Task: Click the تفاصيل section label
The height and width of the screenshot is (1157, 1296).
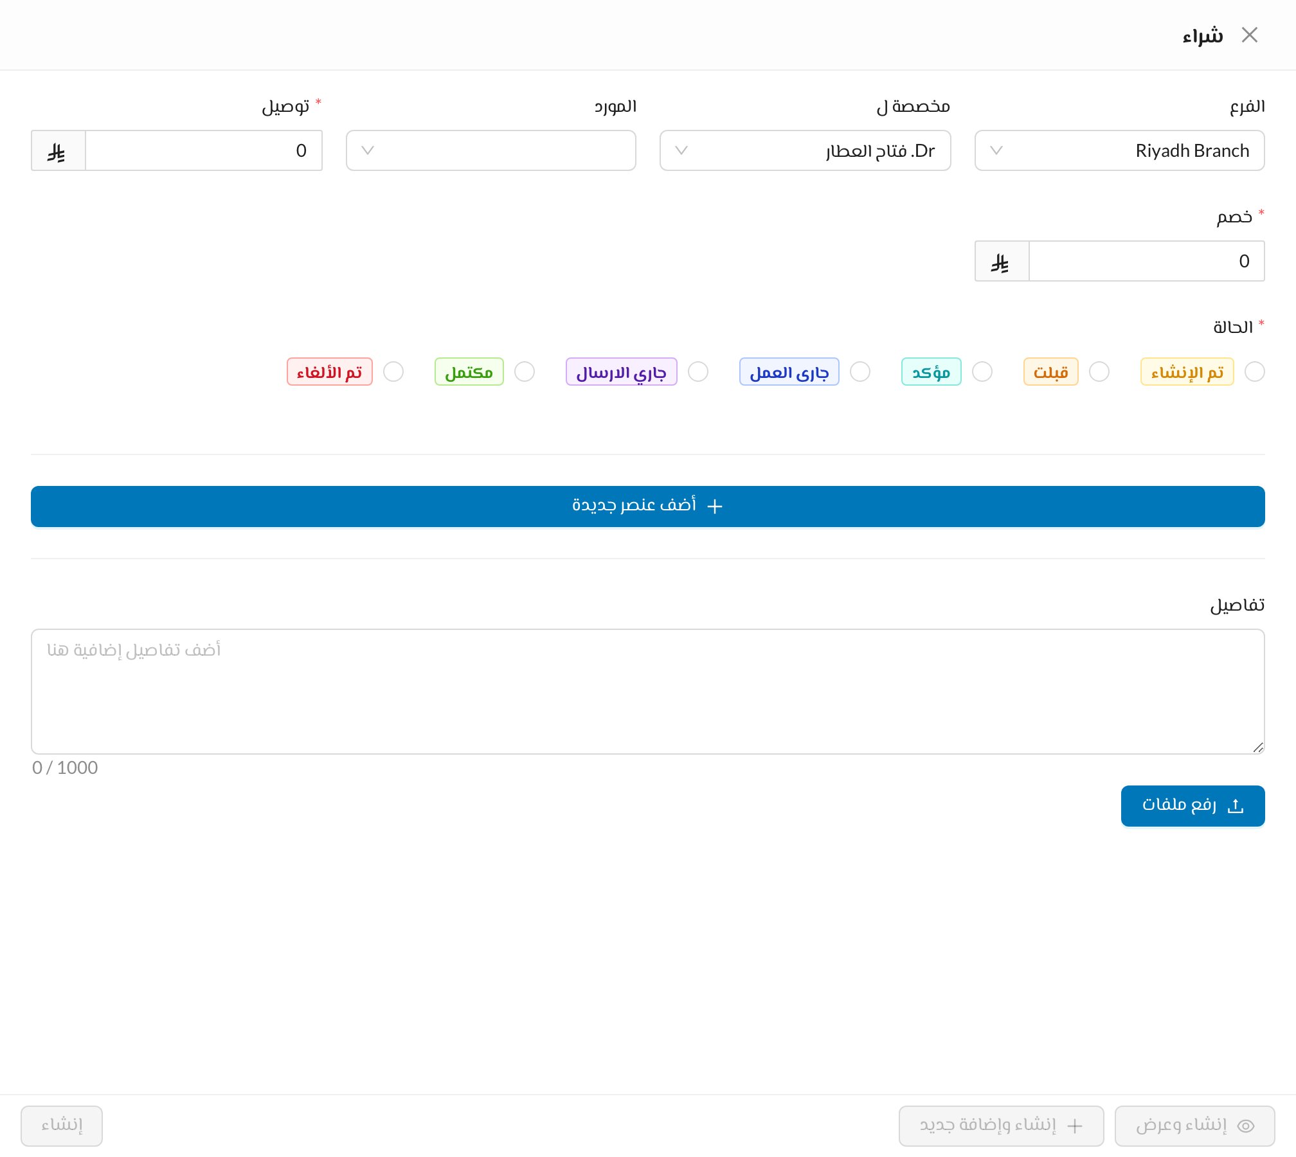Action: pos(1237,605)
